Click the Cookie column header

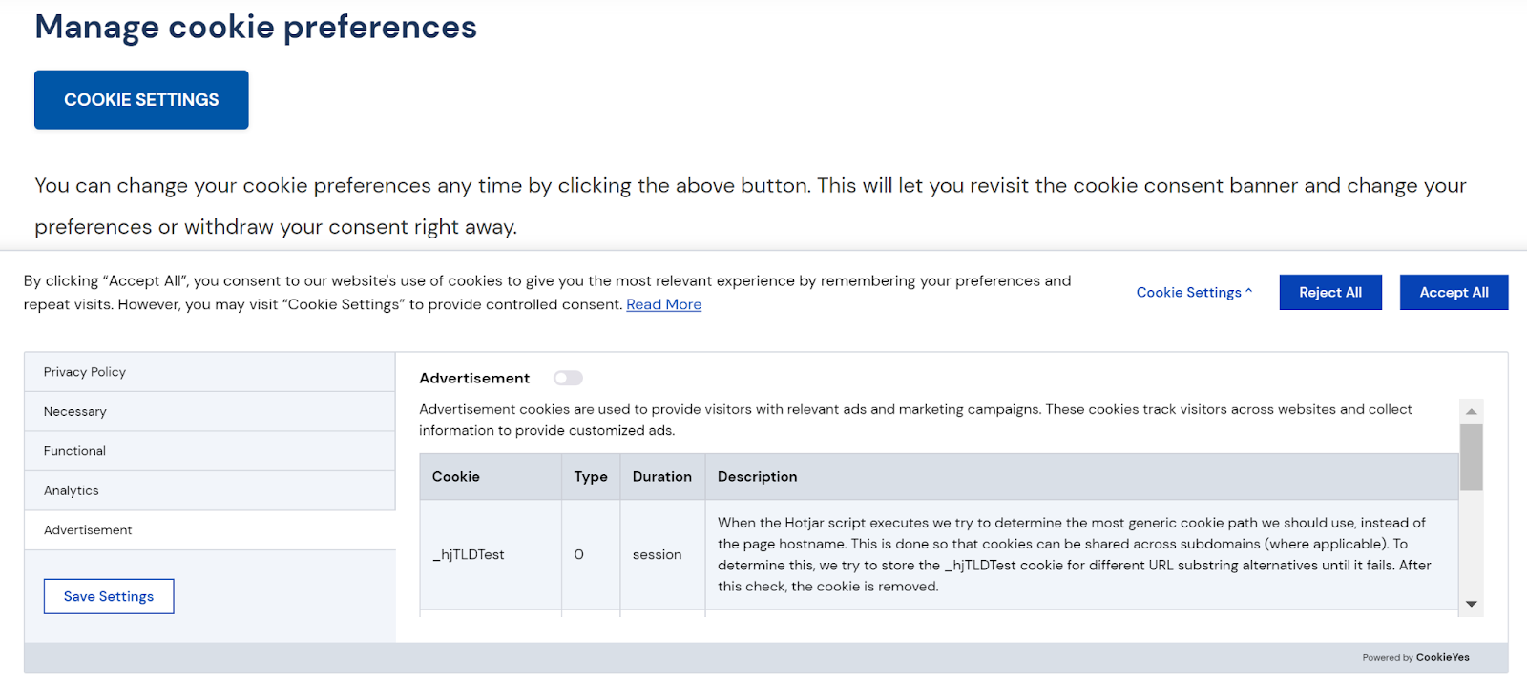[x=456, y=477]
